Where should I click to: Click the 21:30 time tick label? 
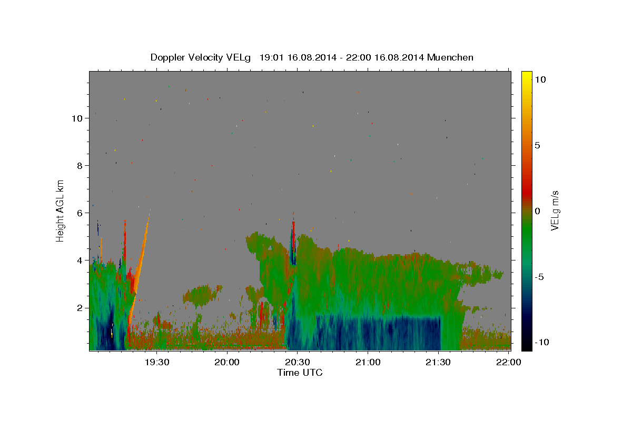coord(438,362)
